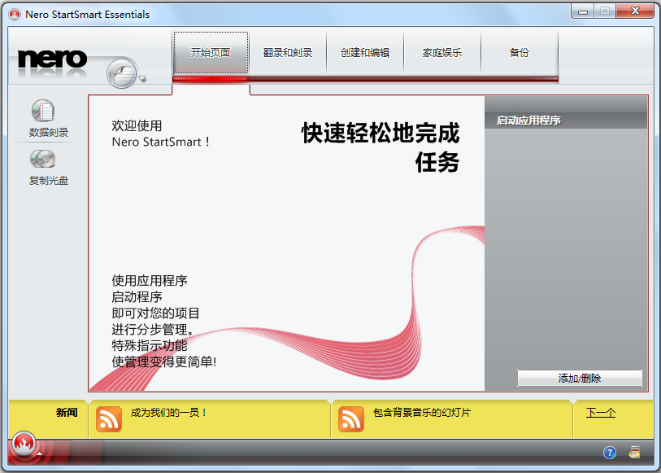Click the RSS icon beside 成为我们的一员！
Viewport: 661px width, 473px height.
[x=109, y=419]
